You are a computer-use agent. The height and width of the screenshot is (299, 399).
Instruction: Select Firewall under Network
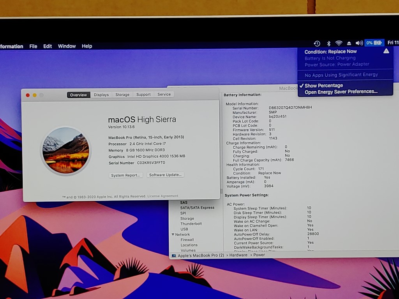(187, 240)
